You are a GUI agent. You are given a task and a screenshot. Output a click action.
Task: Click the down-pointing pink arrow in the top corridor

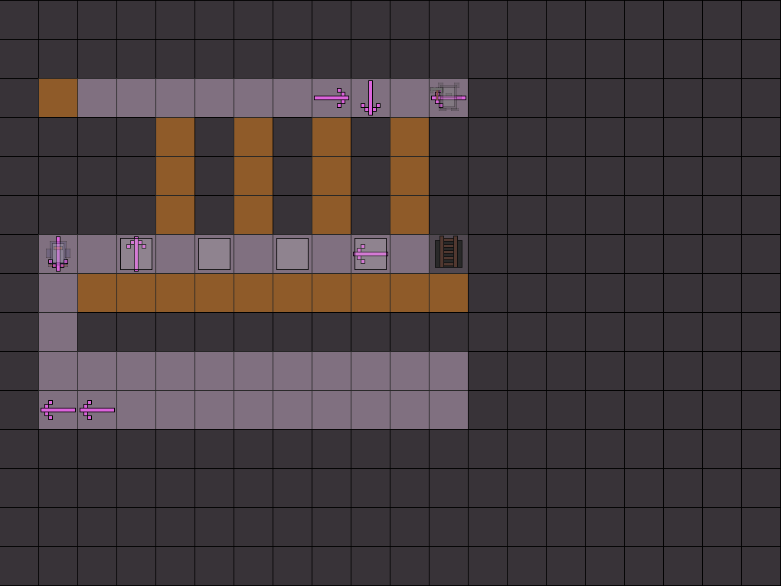(x=371, y=98)
